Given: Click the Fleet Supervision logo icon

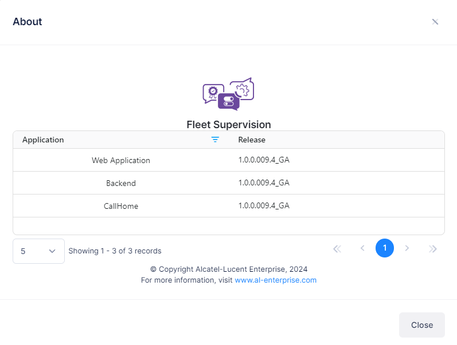Looking at the screenshot, I should click(x=228, y=94).
